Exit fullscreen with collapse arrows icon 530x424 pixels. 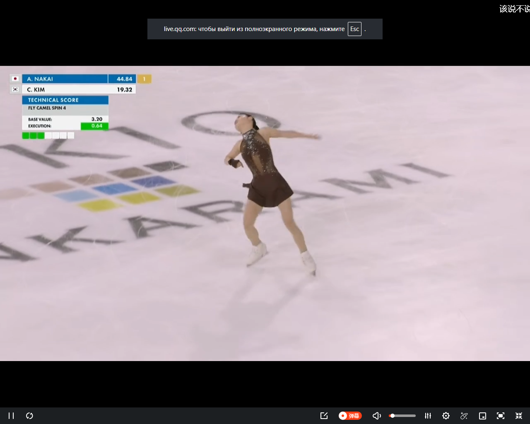coord(519,416)
